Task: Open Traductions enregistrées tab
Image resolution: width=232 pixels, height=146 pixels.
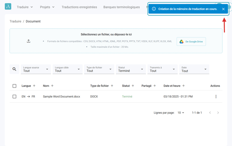Action: 79,7
